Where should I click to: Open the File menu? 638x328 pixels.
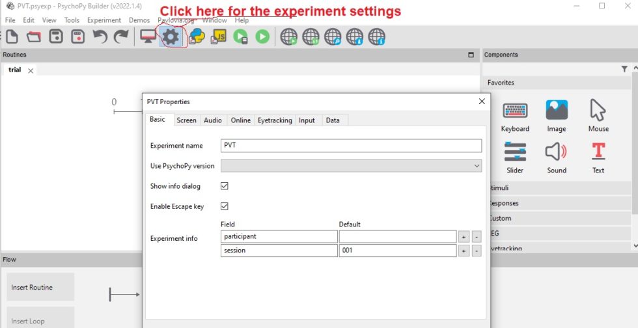coord(10,20)
